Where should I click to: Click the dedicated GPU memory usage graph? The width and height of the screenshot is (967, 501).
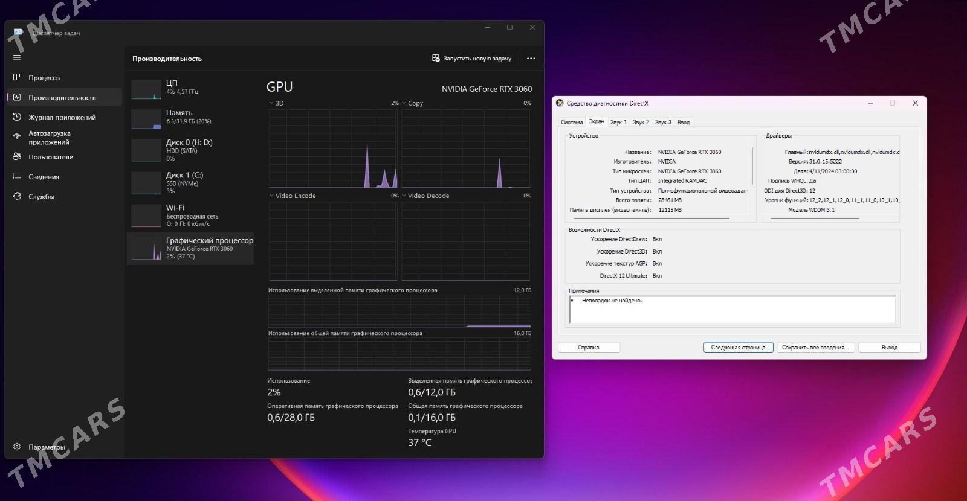pos(399,311)
